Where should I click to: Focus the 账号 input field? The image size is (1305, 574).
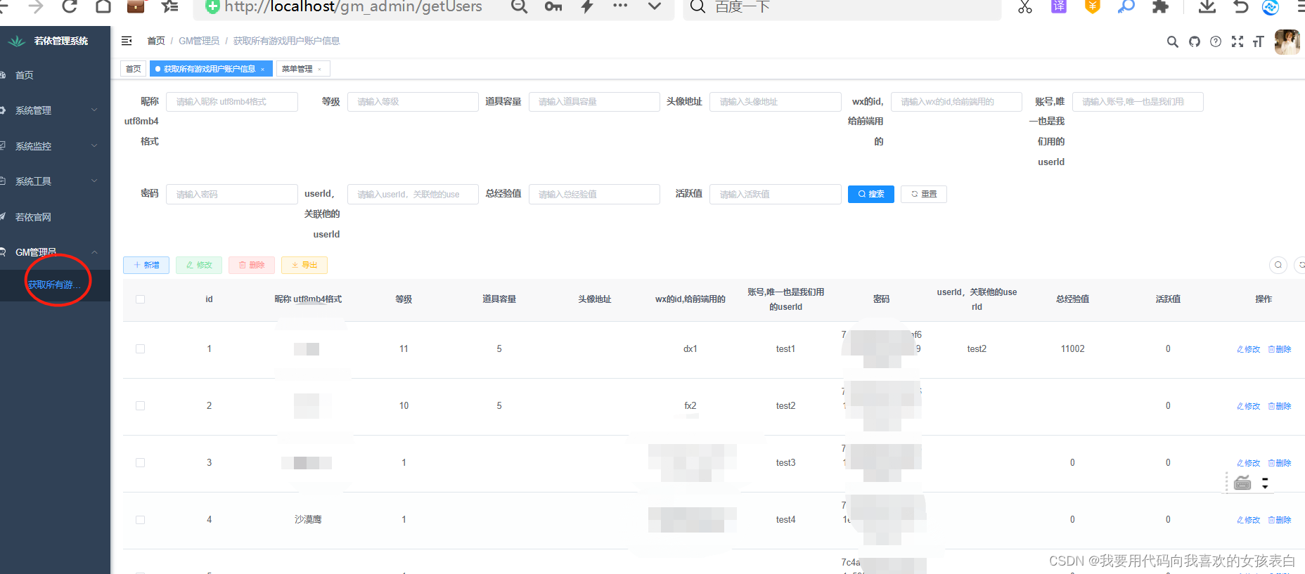coord(1138,102)
